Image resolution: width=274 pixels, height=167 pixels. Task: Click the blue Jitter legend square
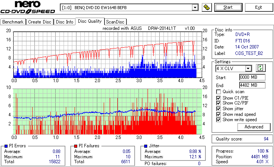point(146,146)
